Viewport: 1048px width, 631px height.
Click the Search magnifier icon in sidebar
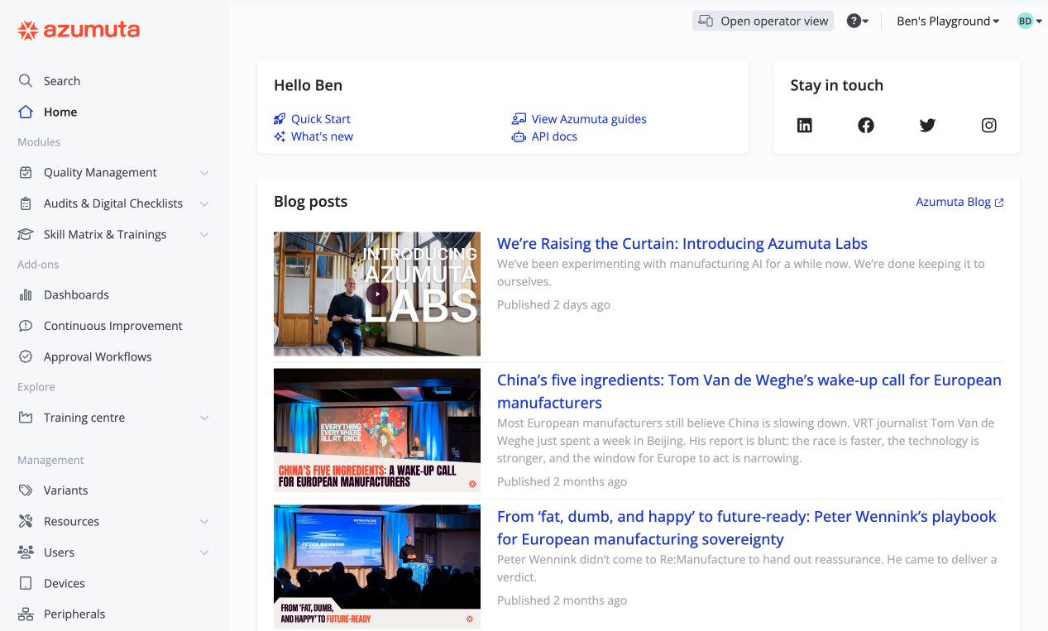coord(26,81)
